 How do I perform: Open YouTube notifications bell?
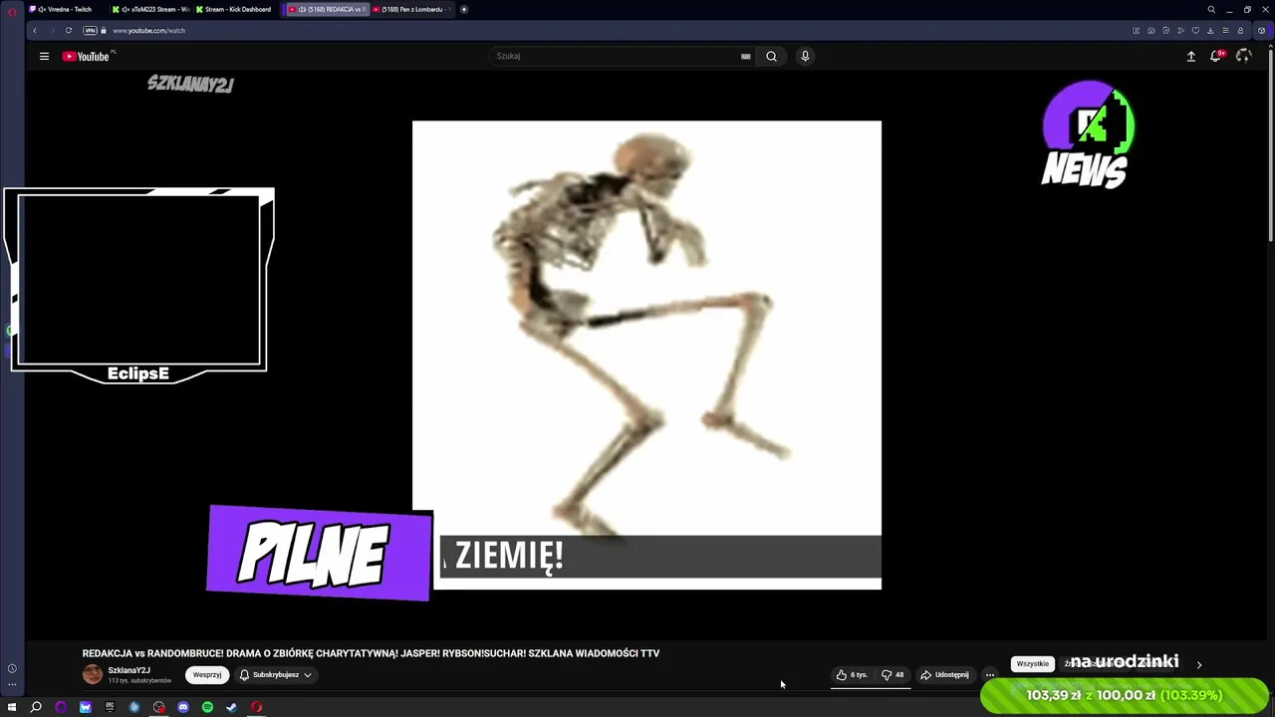1216,56
